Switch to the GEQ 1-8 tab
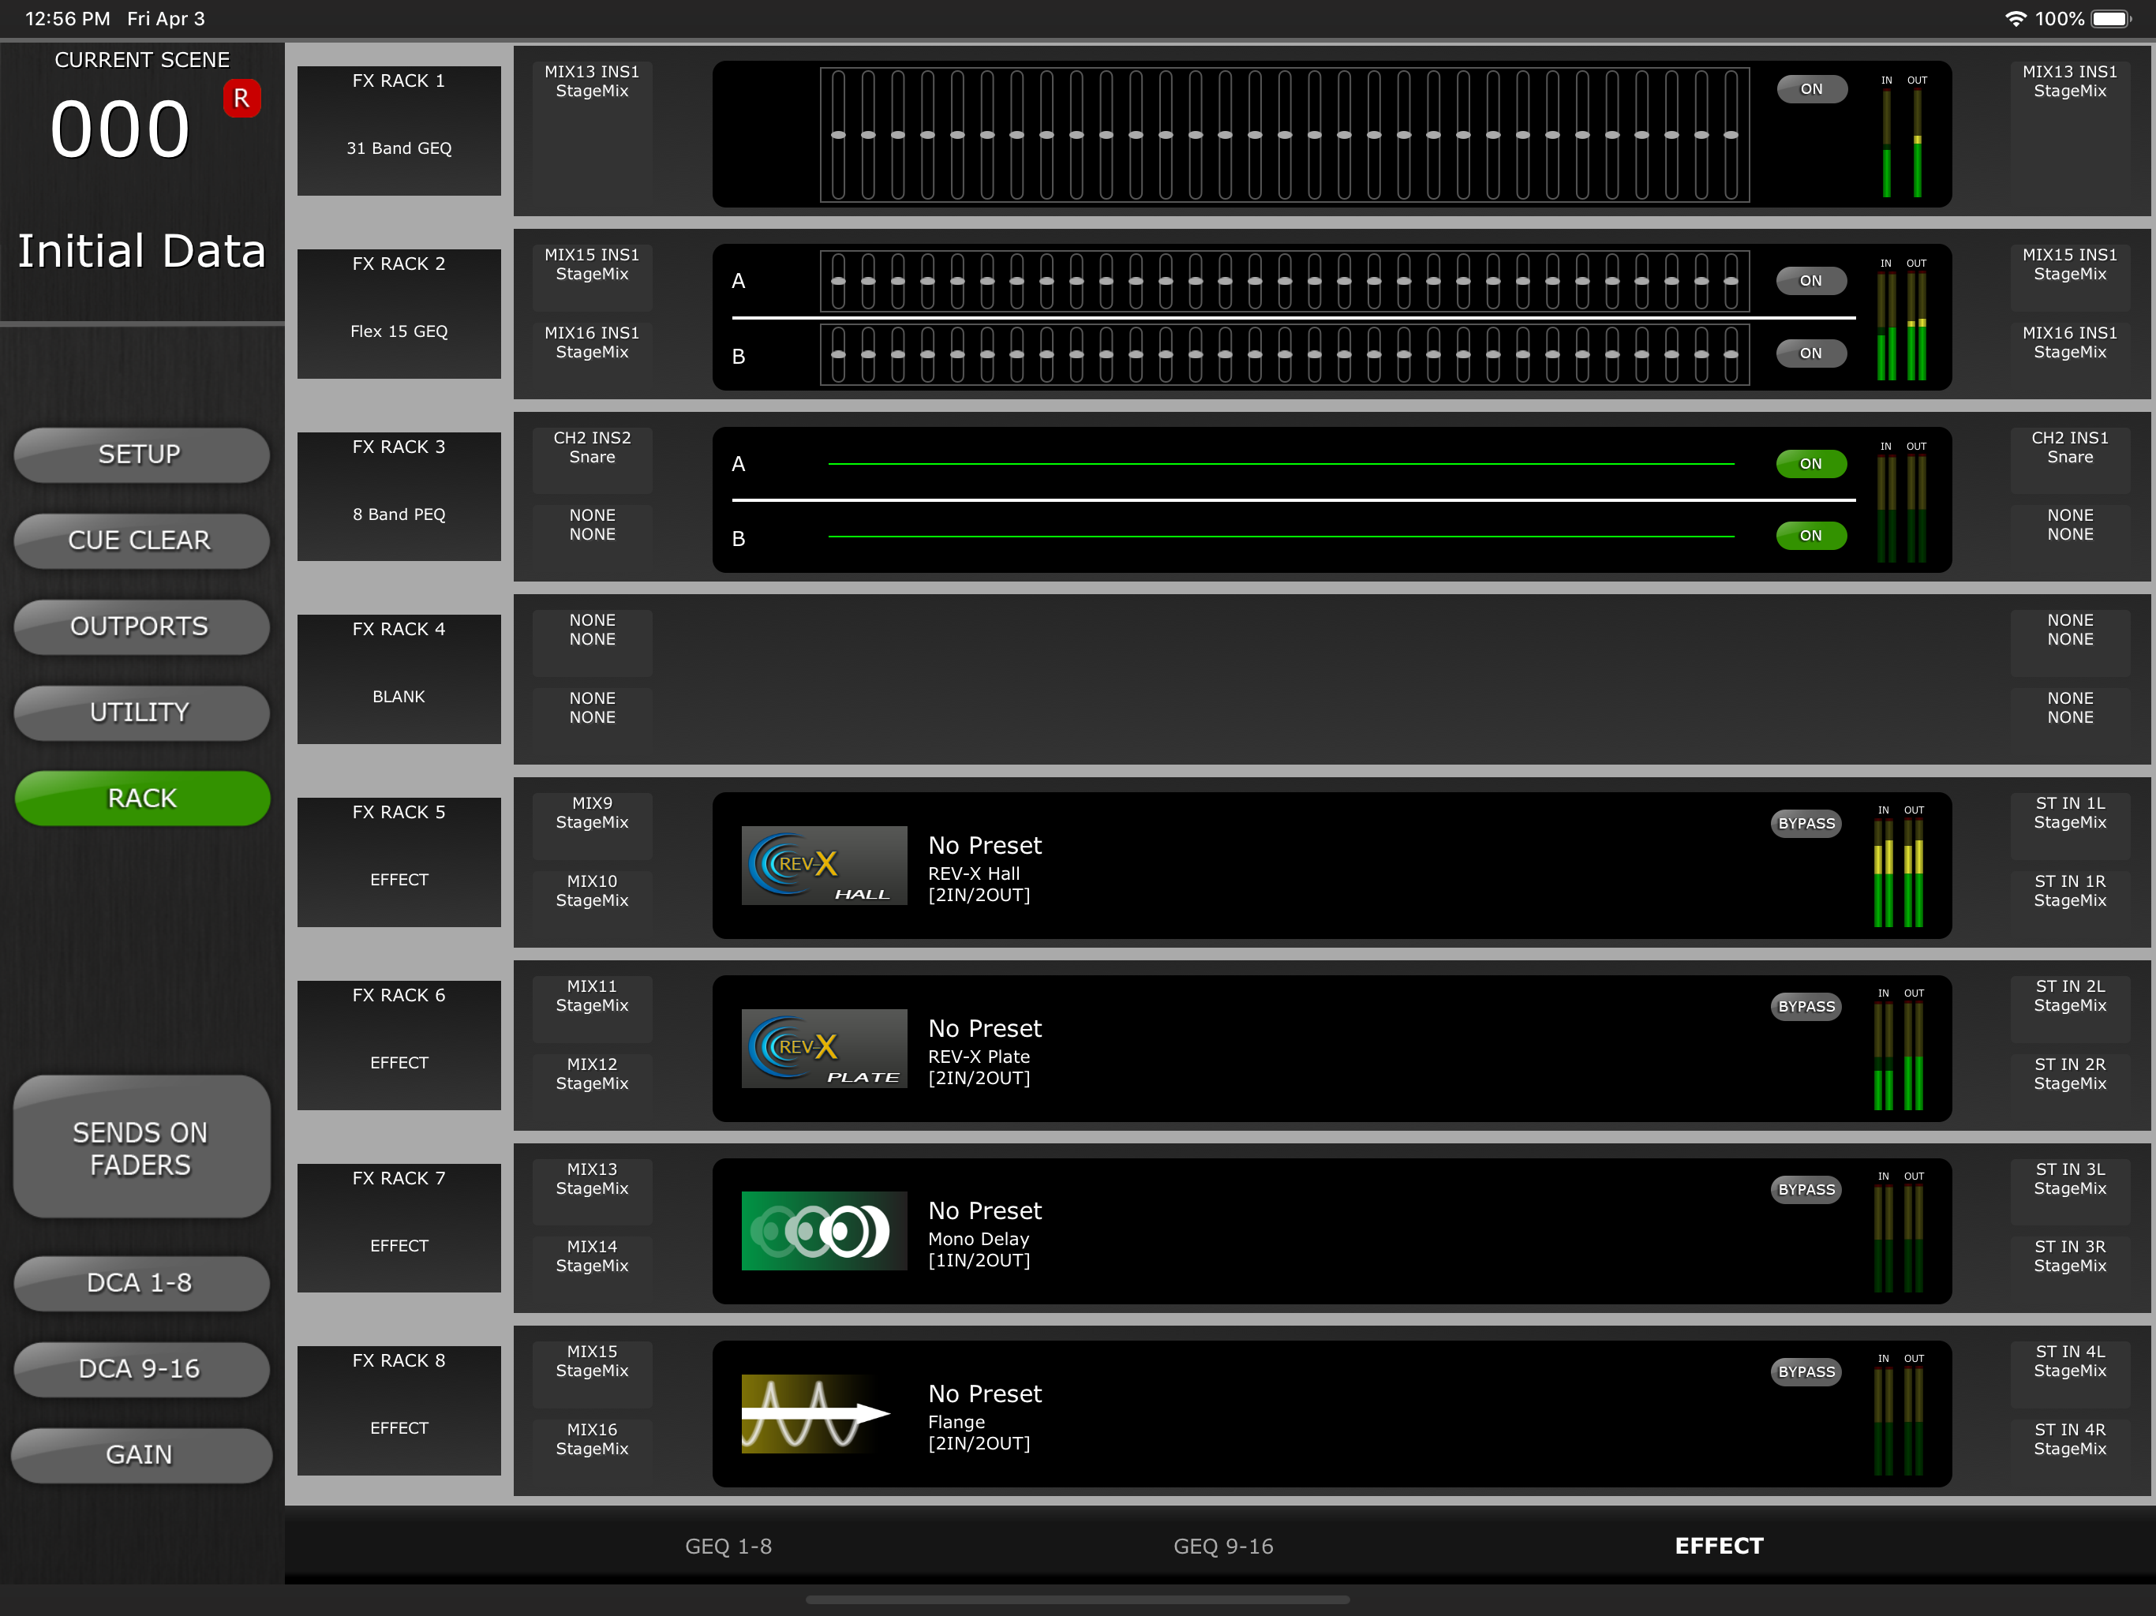 click(x=728, y=1546)
